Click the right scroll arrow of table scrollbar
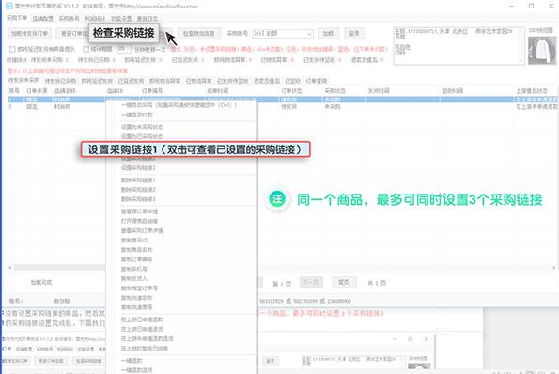Screen dimensions: 559x374 (553, 268)
